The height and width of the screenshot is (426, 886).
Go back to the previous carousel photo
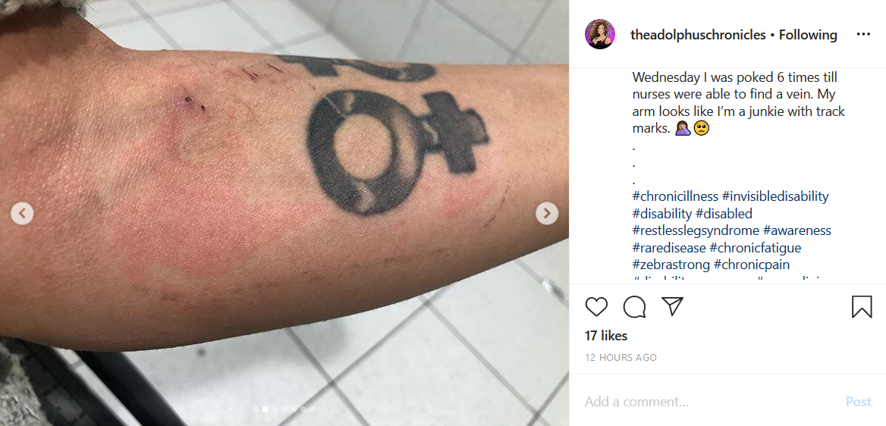(22, 213)
